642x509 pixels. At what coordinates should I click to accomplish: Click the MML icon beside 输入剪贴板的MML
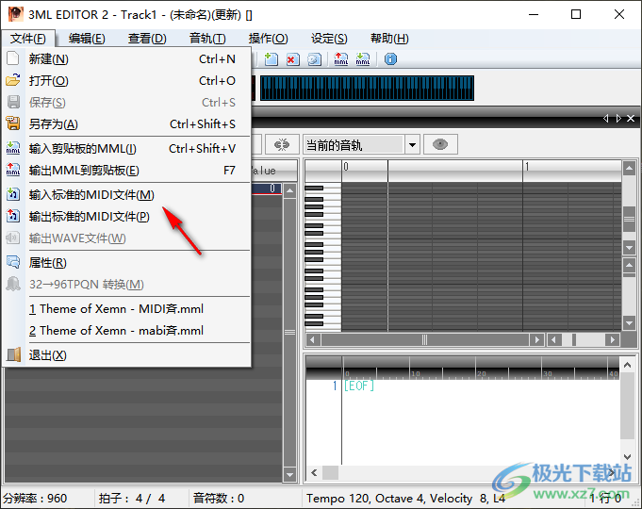coord(13,148)
